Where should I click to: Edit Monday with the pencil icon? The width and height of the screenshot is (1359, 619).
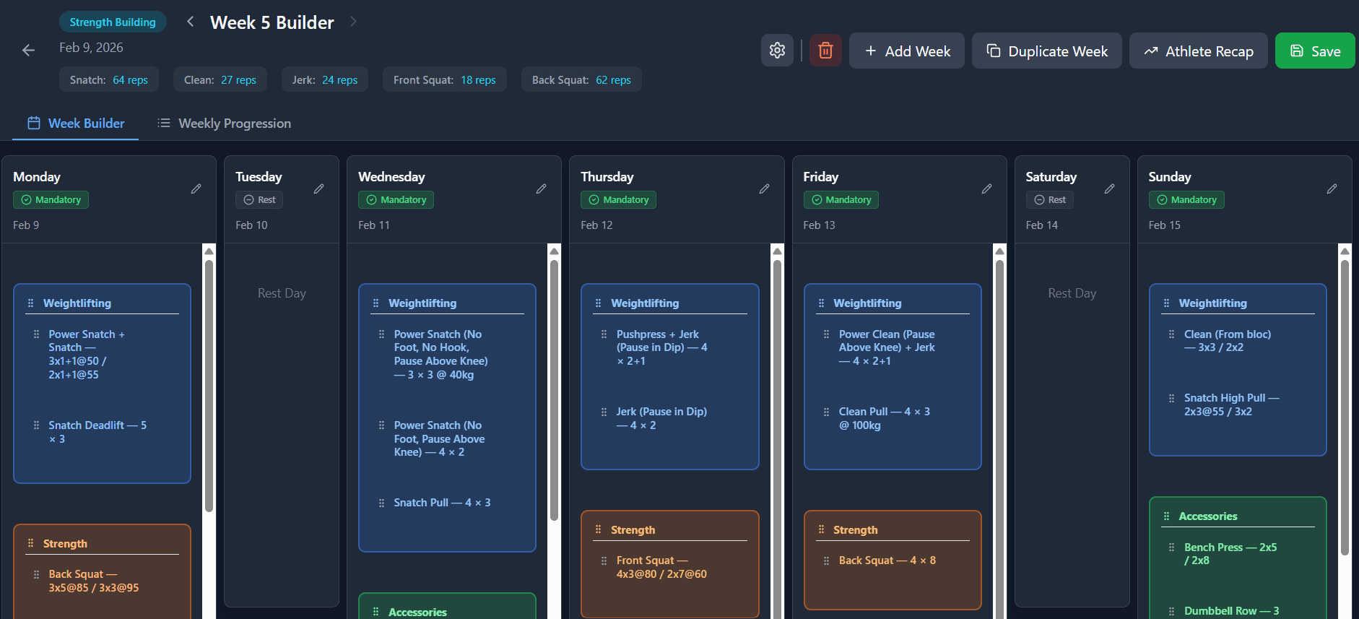196,189
